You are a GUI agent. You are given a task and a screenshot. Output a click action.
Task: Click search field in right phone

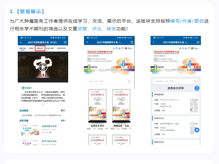coord(176,82)
